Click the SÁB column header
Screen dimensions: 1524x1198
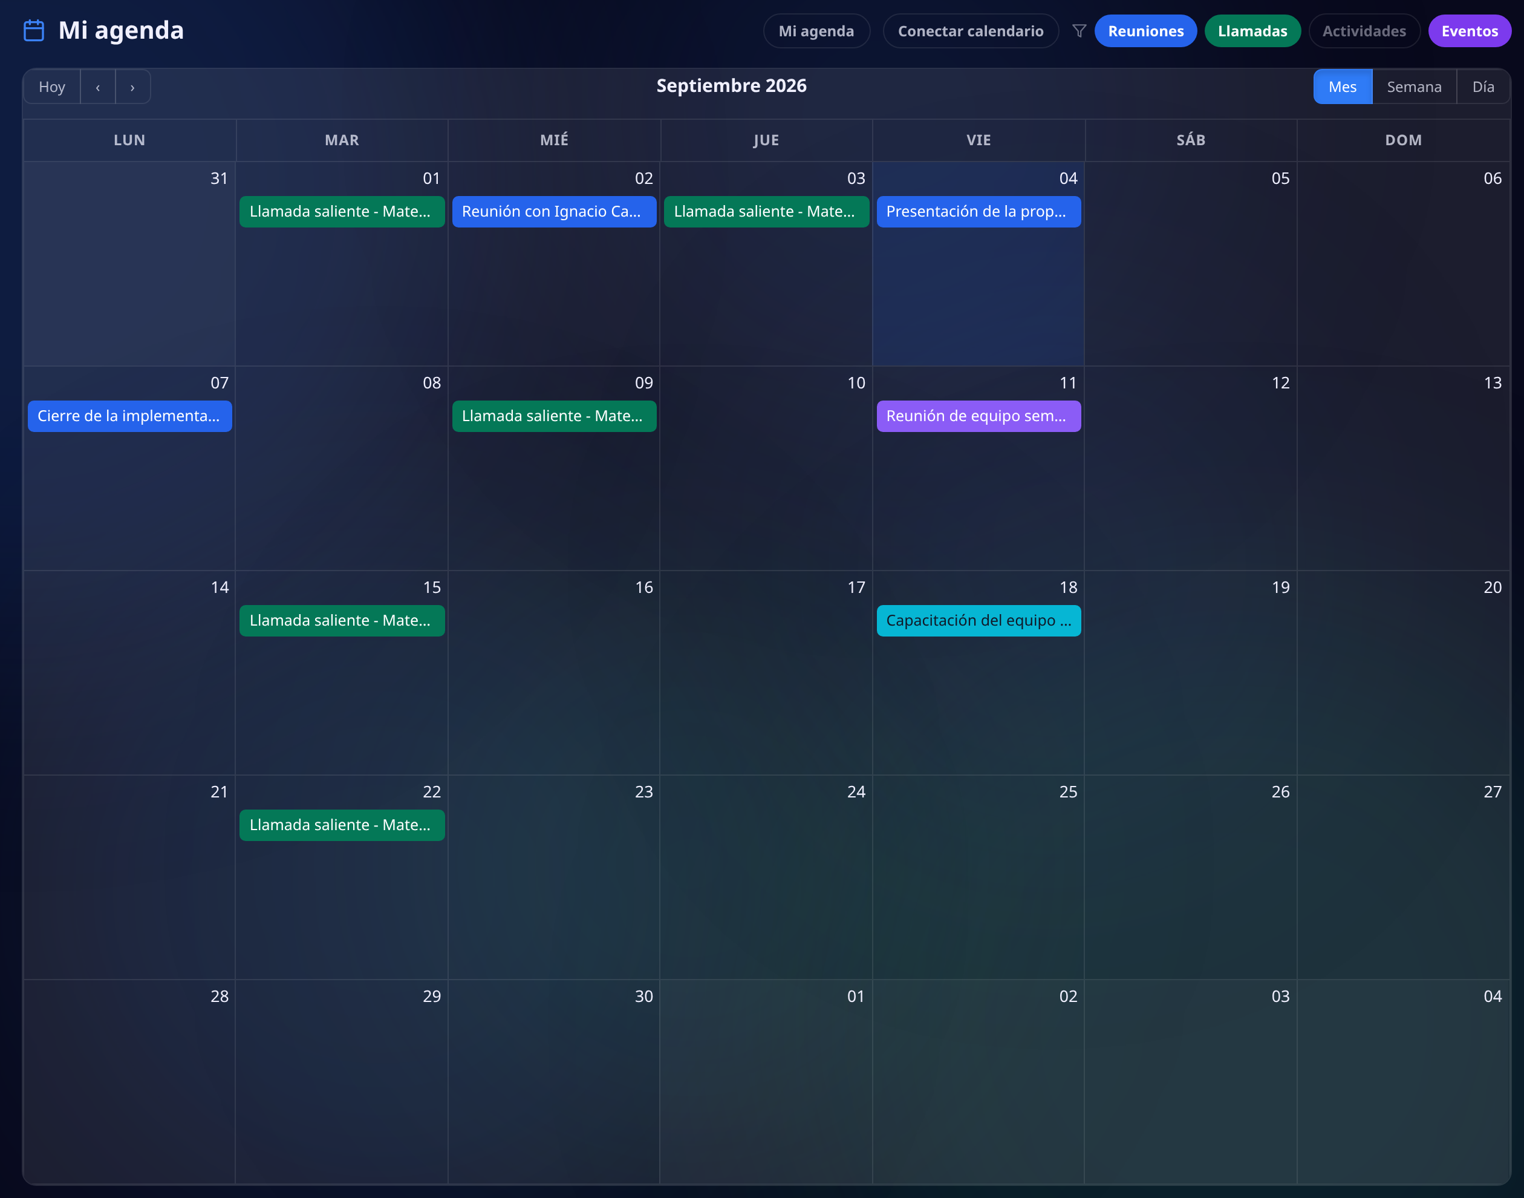(1191, 140)
